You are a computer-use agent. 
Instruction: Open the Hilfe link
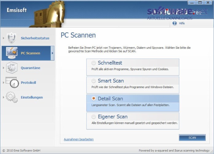tap(182, 23)
